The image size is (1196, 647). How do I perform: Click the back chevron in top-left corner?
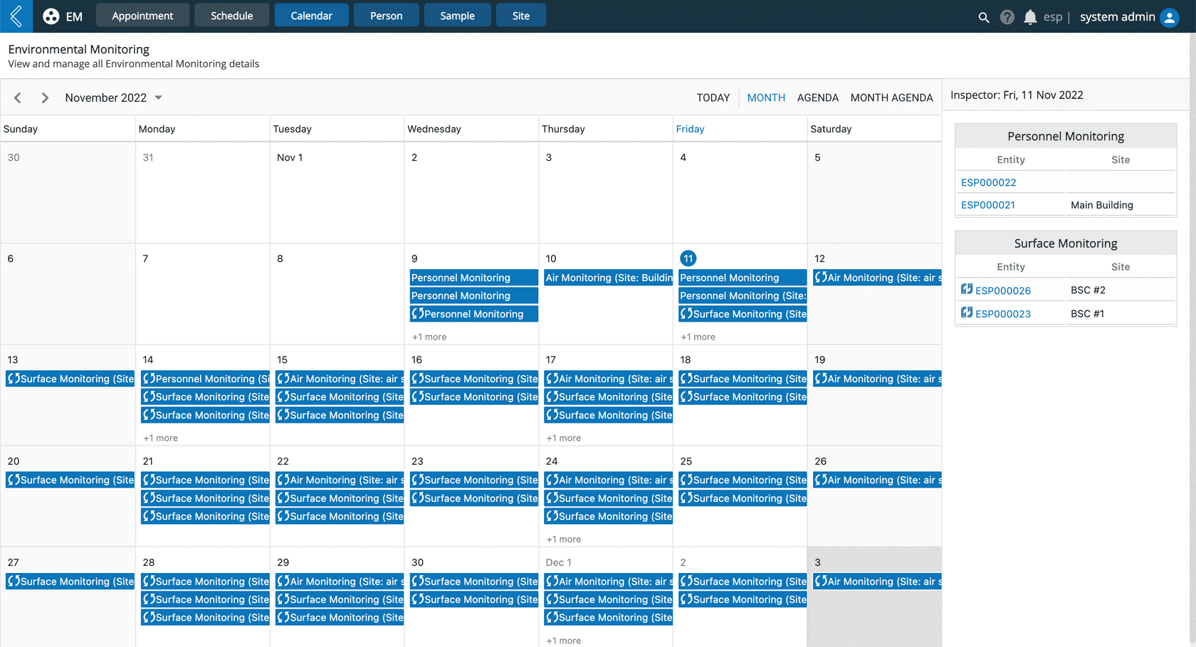16,16
